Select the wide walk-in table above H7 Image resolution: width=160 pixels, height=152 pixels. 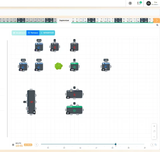[74, 95]
